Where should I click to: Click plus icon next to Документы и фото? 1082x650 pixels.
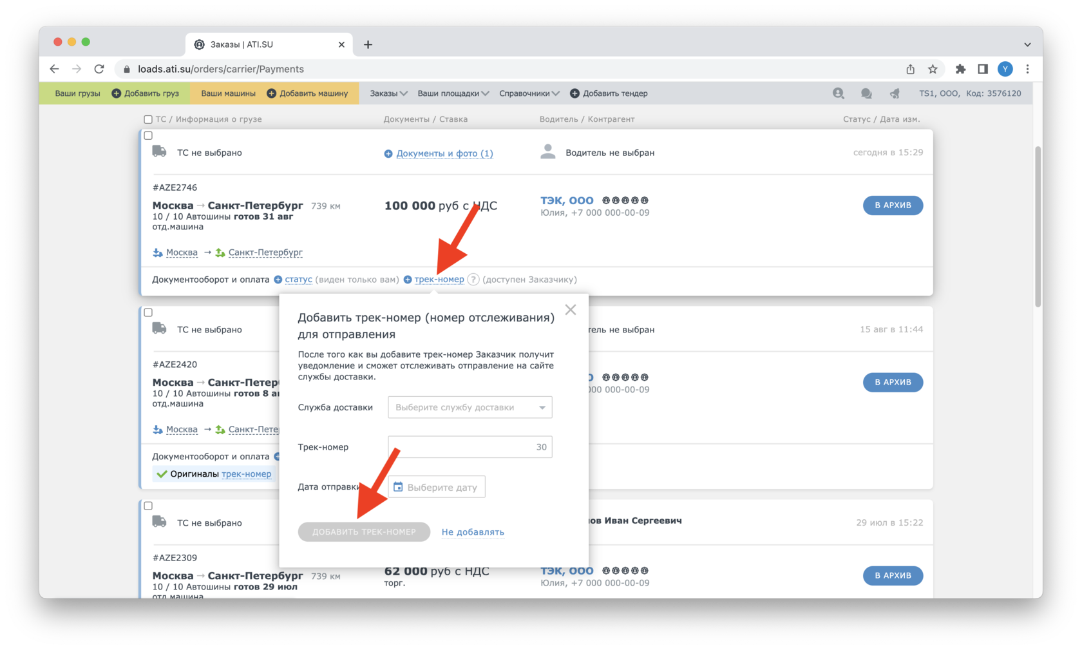coord(388,153)
